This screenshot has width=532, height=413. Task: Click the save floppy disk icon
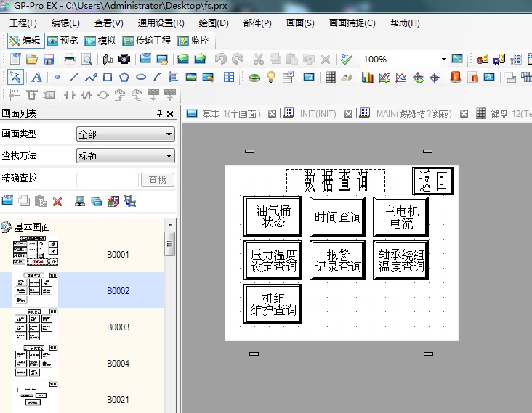click(x=49, y=59)
